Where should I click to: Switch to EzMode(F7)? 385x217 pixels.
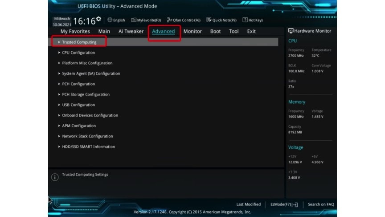pos(284,204)
